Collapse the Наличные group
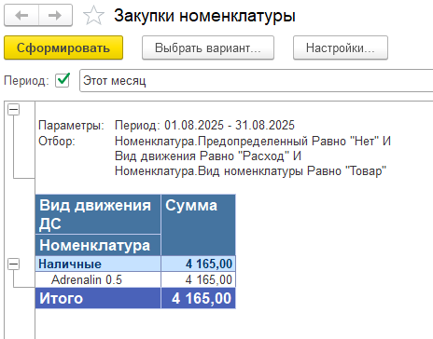This screenshot has width=433, height=339. tap(13, 264)
